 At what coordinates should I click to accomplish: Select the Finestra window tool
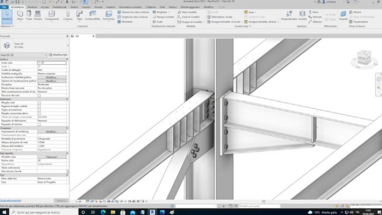pyautogui.click(x=38, y=15)
